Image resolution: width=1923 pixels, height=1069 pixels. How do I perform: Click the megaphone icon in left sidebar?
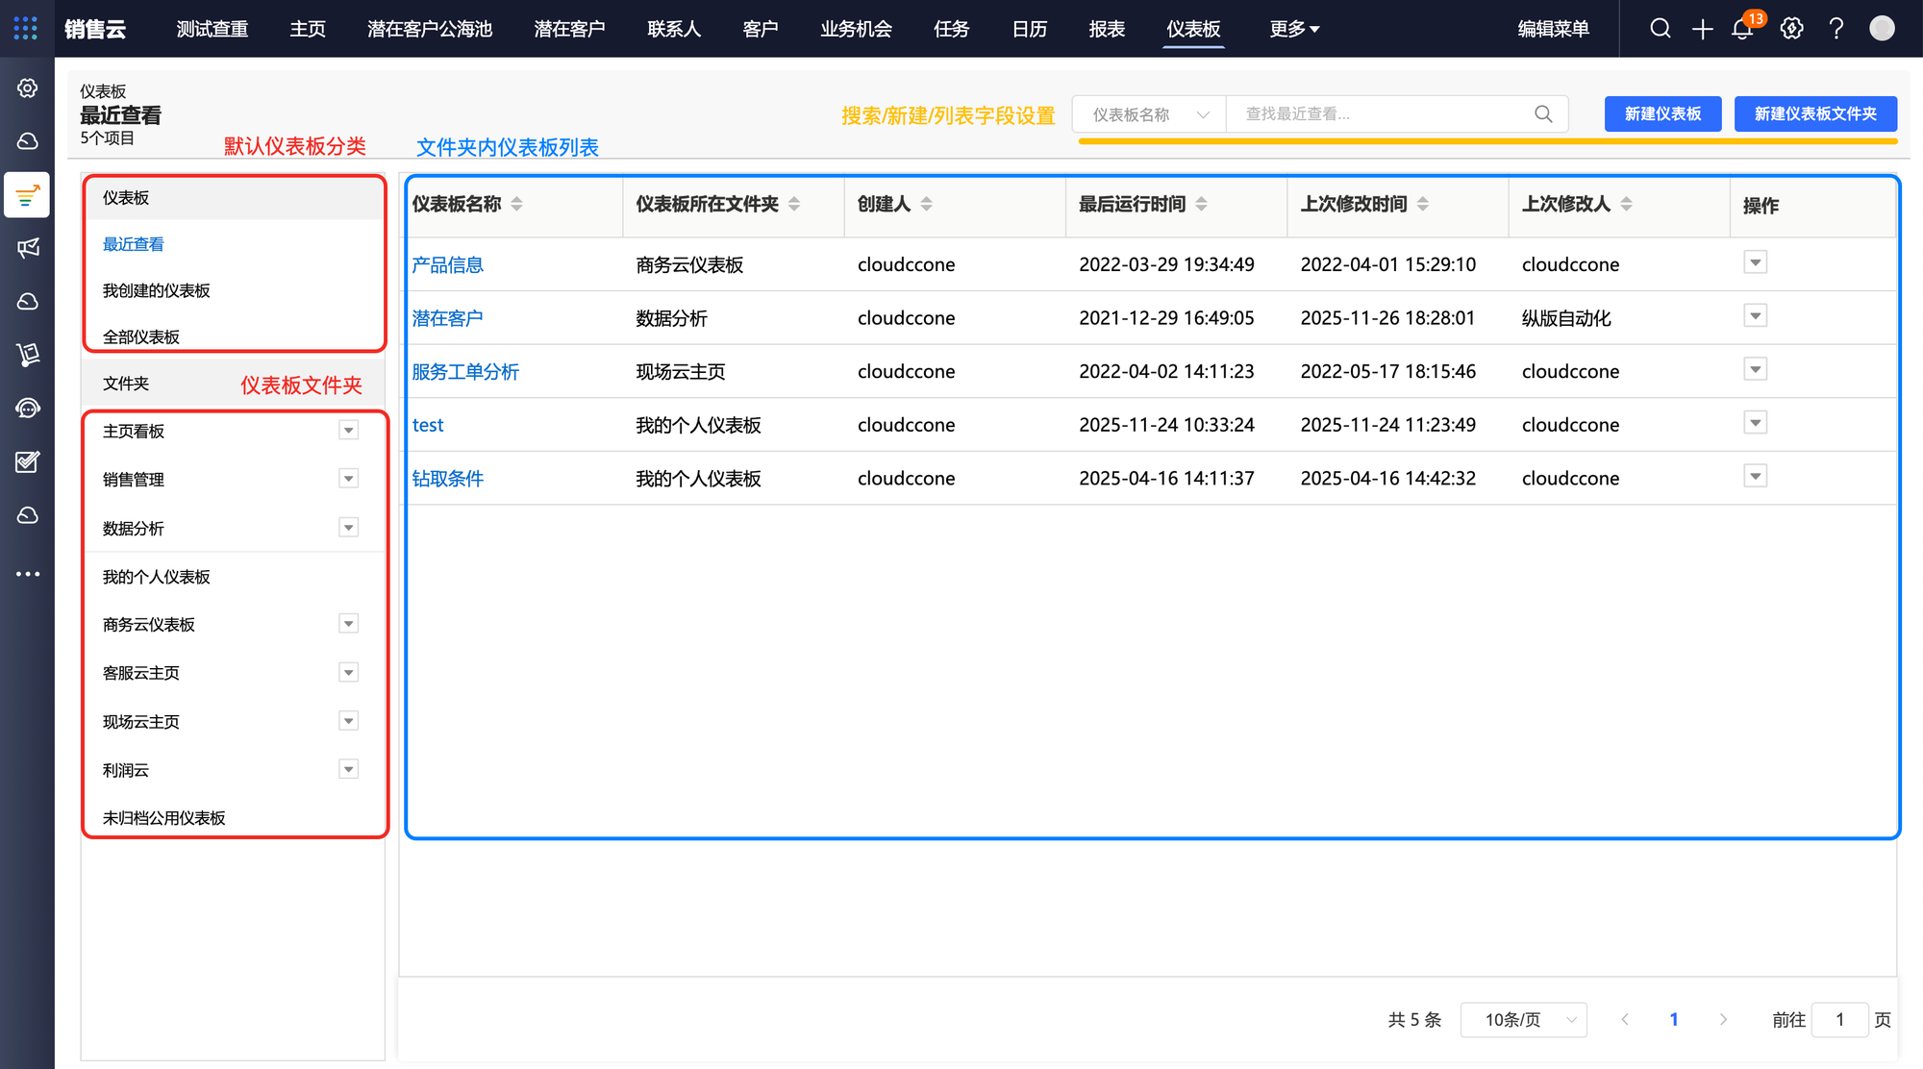click(28, 248)
